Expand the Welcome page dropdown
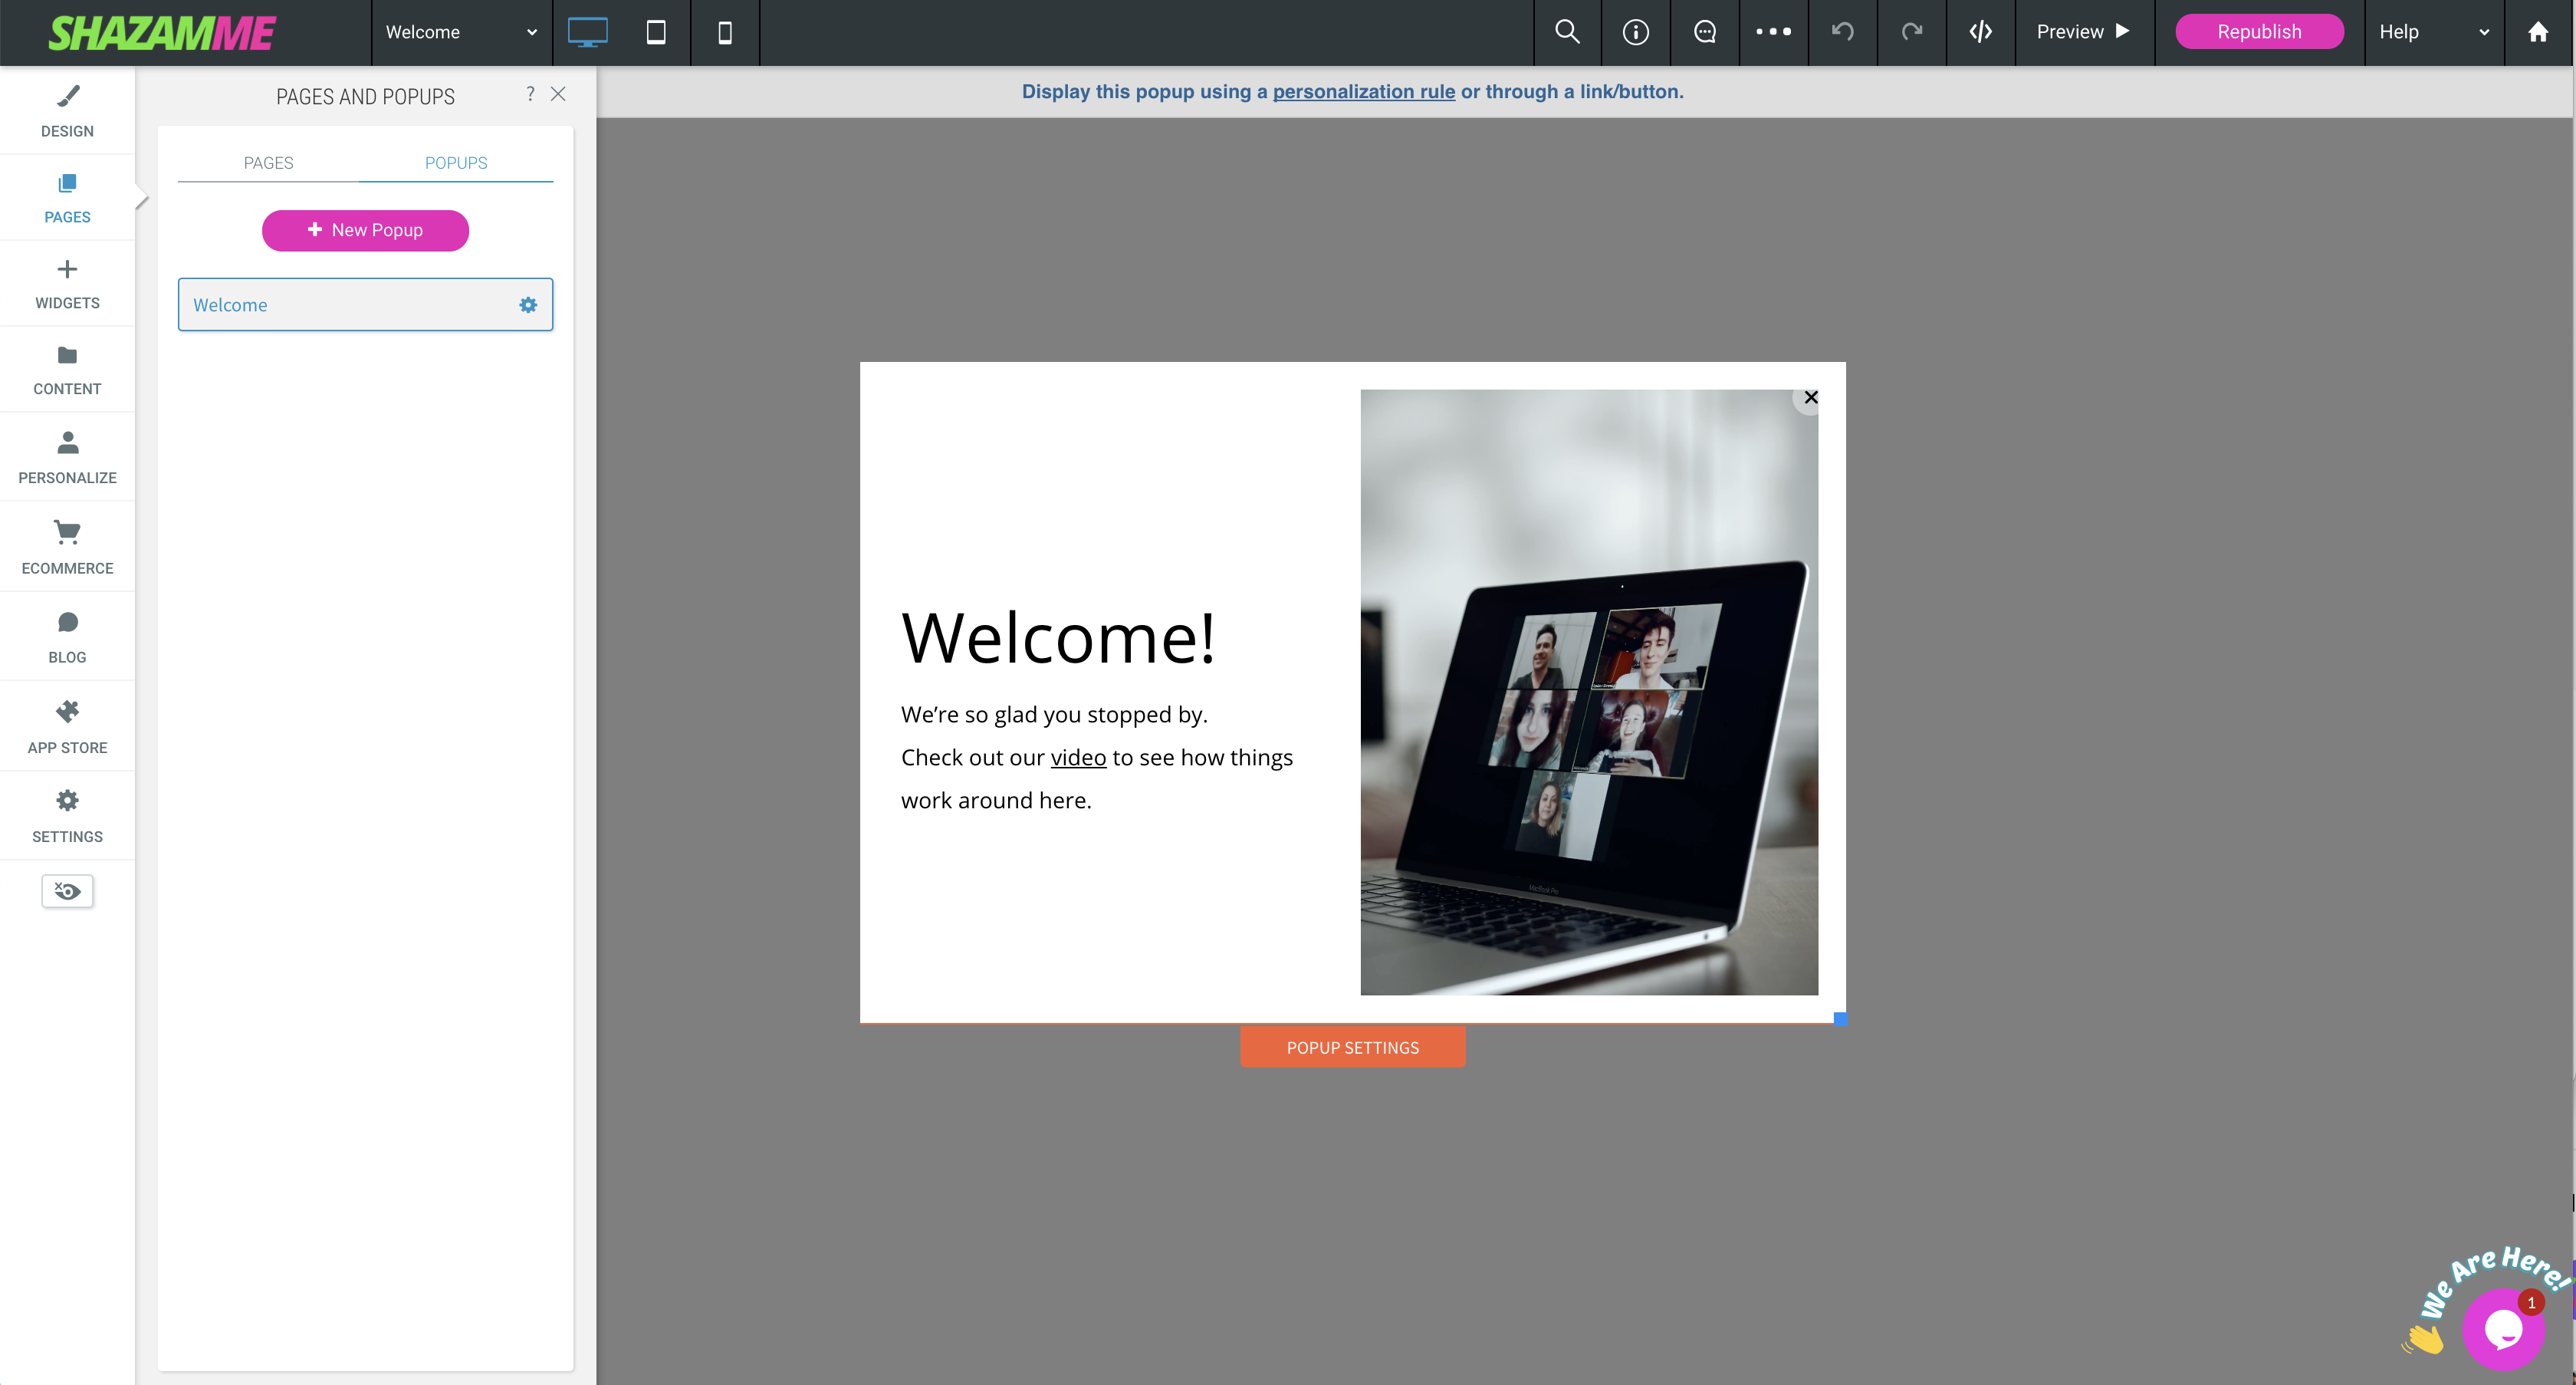This screenshot has width=2576, height=1385. coord(461,32)
